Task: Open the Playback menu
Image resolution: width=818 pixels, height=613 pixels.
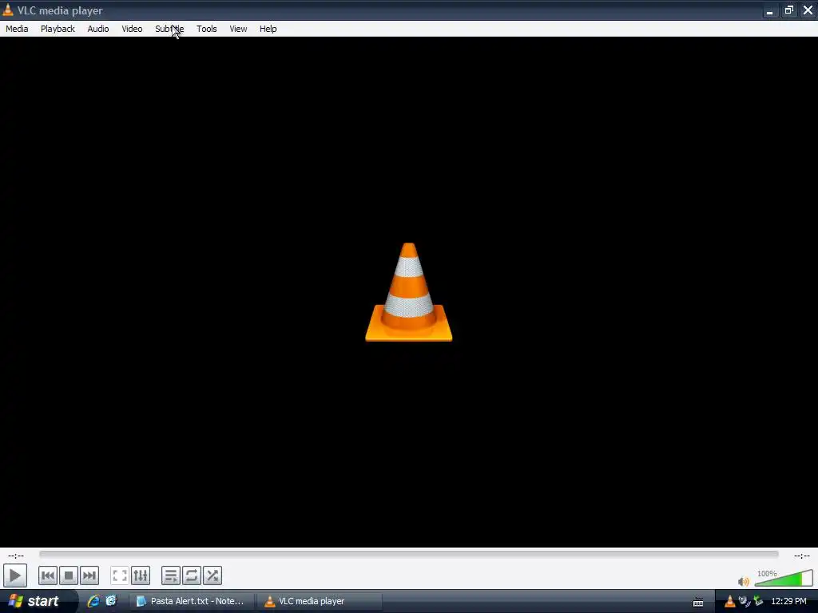Action: point(58,29)
